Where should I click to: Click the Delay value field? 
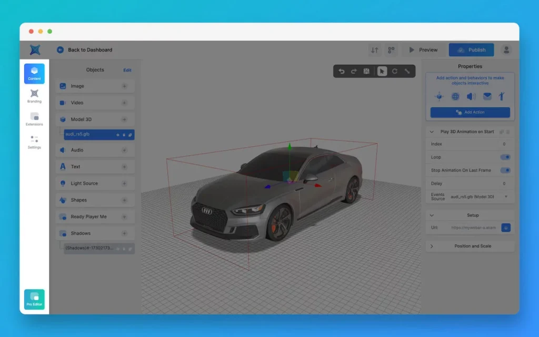(x=503, y=183)
